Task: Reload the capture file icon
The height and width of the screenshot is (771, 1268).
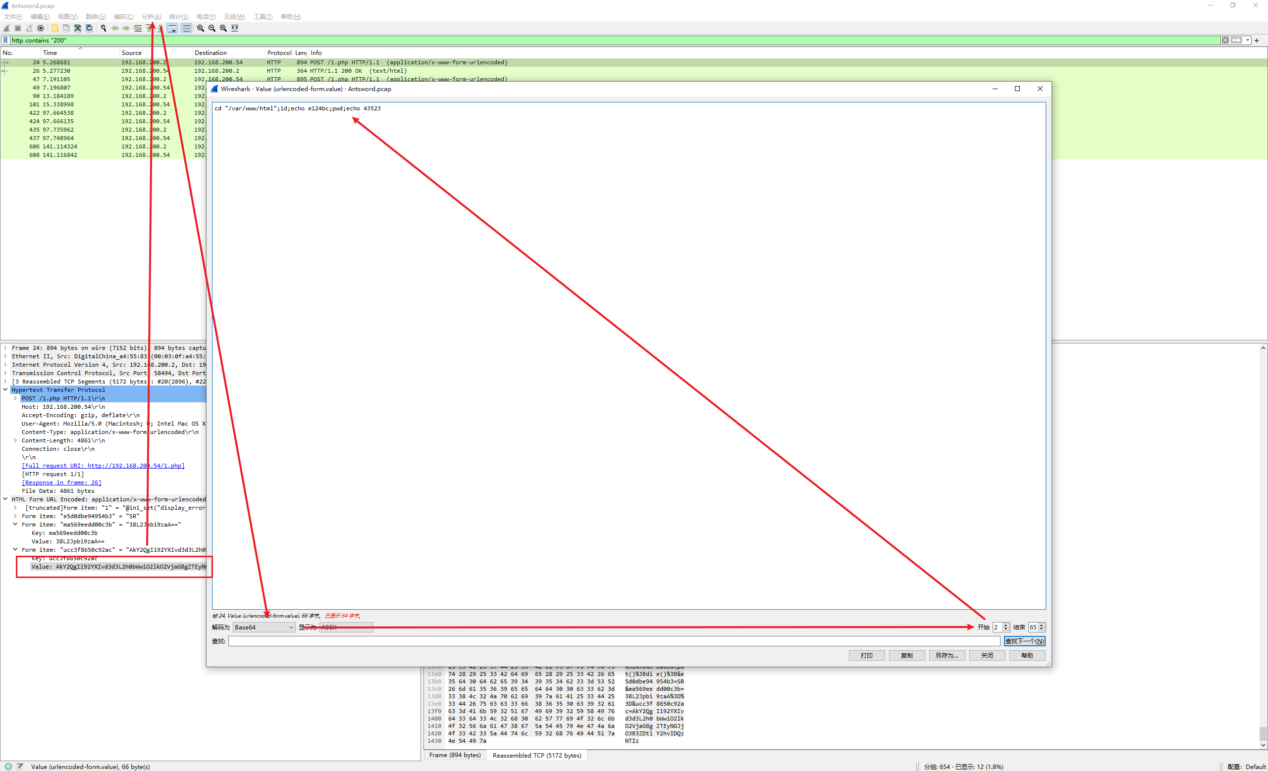Action: [89, 28]
